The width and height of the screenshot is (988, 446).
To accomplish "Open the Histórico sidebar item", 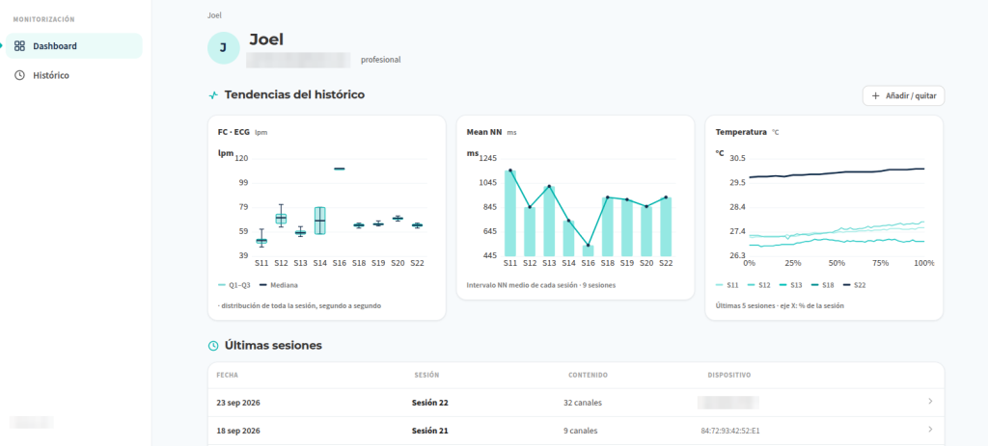I will pyautogui.click(x=73, y=75).
